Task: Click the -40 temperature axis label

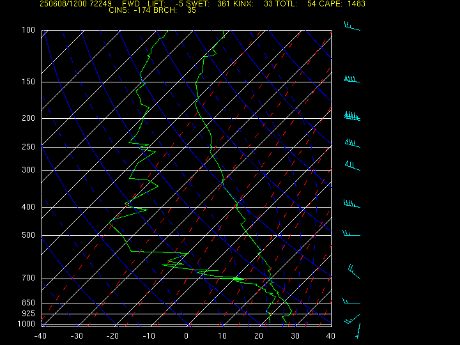Action: (40, 336)
